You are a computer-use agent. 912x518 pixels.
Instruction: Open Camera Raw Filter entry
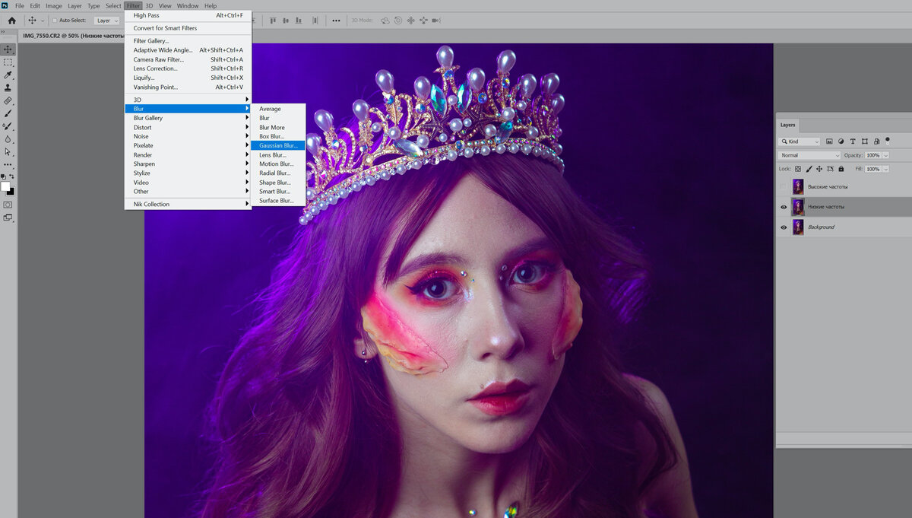coord(188,59)
